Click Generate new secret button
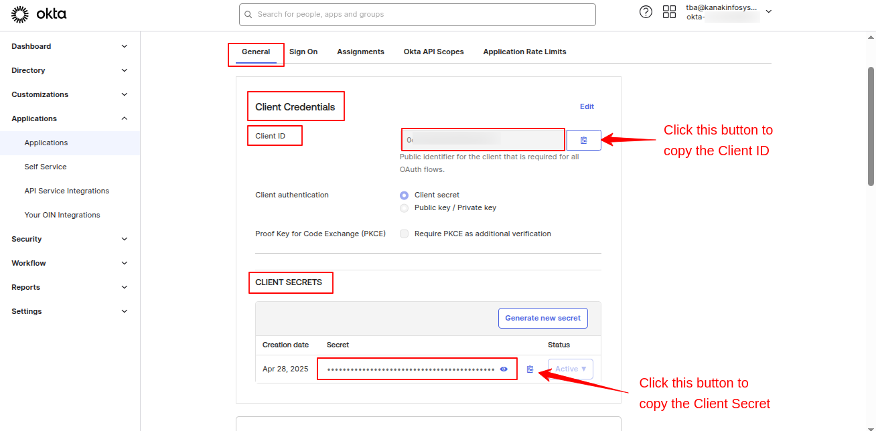Screen dimensions: 876x431 click(542, 318)
